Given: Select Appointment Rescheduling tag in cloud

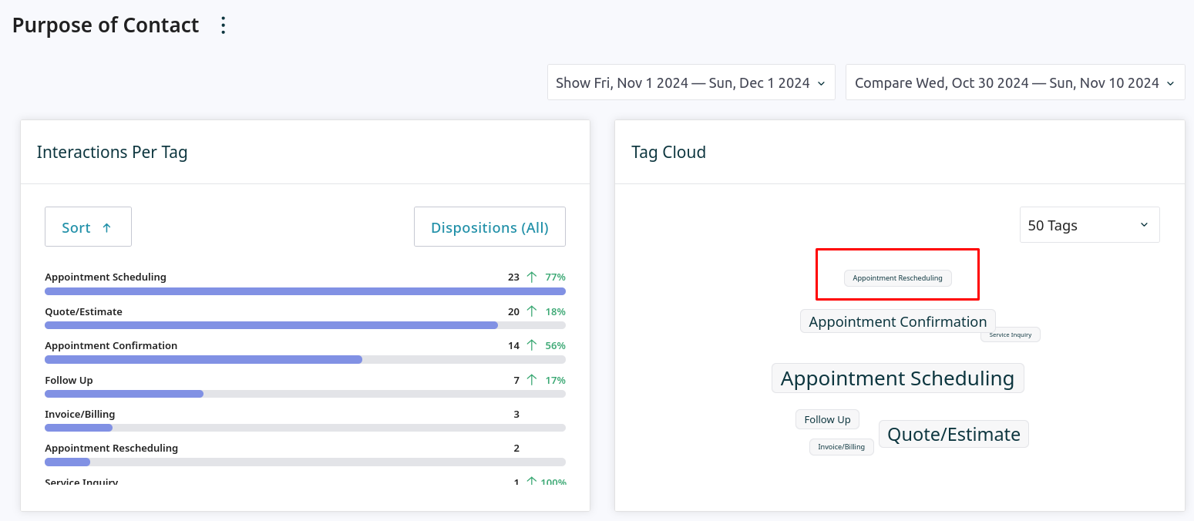Looking at the screenshot, I should click(x=897, y=278).
